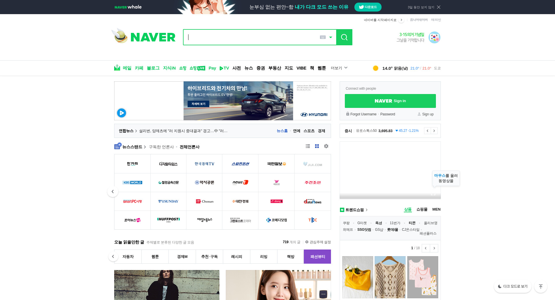This screenshot has width=555, height=300.
Task: Select the 웹툰 topic tab
Action: pyautogui.click(x=155, y=257)
